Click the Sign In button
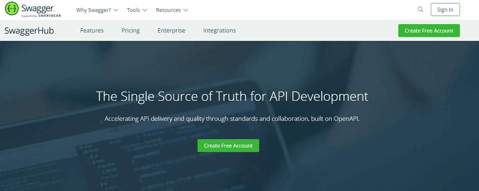The width and height of the screenshot is (479, 191). (x=445, y=10)
